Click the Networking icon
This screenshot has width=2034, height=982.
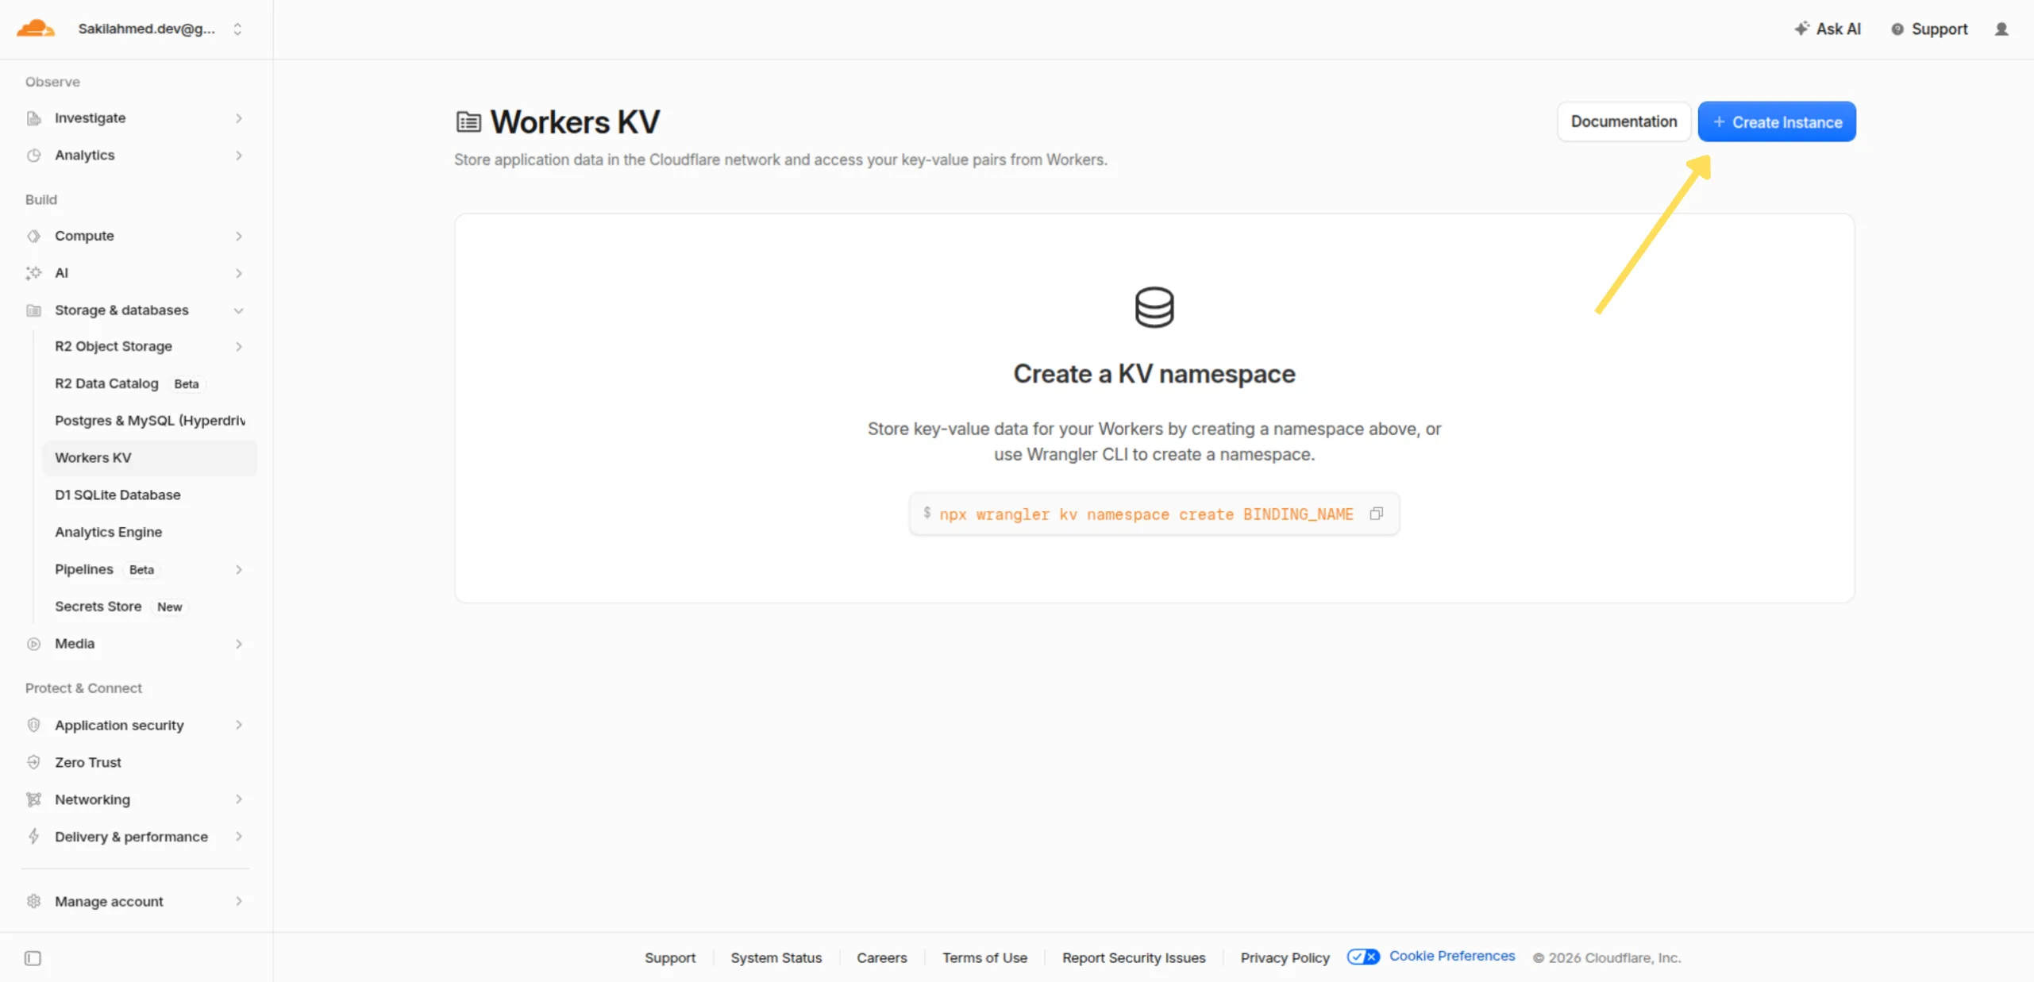point(33,799)
